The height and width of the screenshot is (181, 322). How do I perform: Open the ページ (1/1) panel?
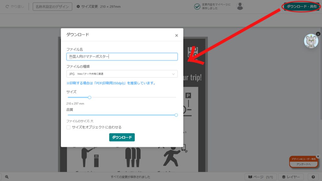261,177
